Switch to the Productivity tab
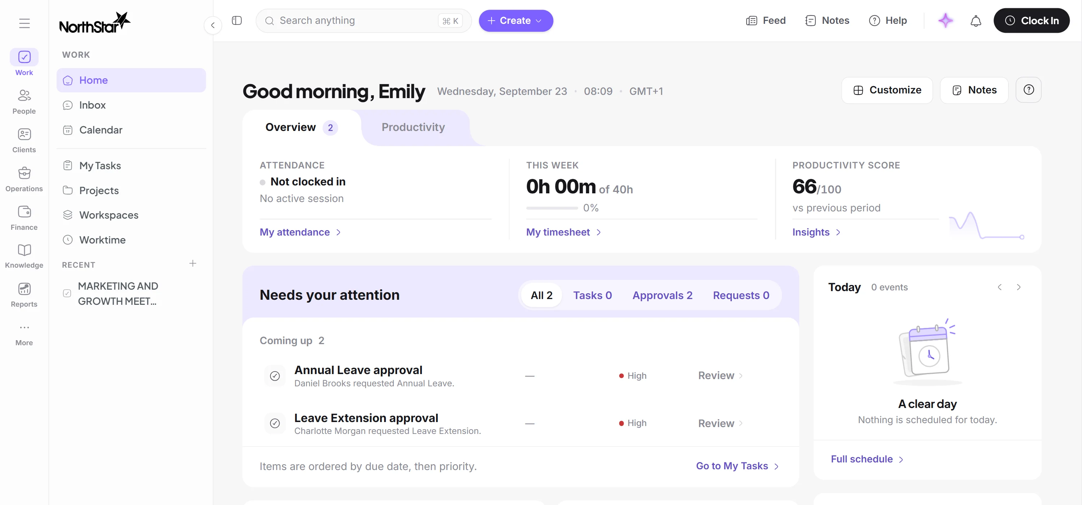The height and width of the screenshot is (505, 1082). [413, 127]
